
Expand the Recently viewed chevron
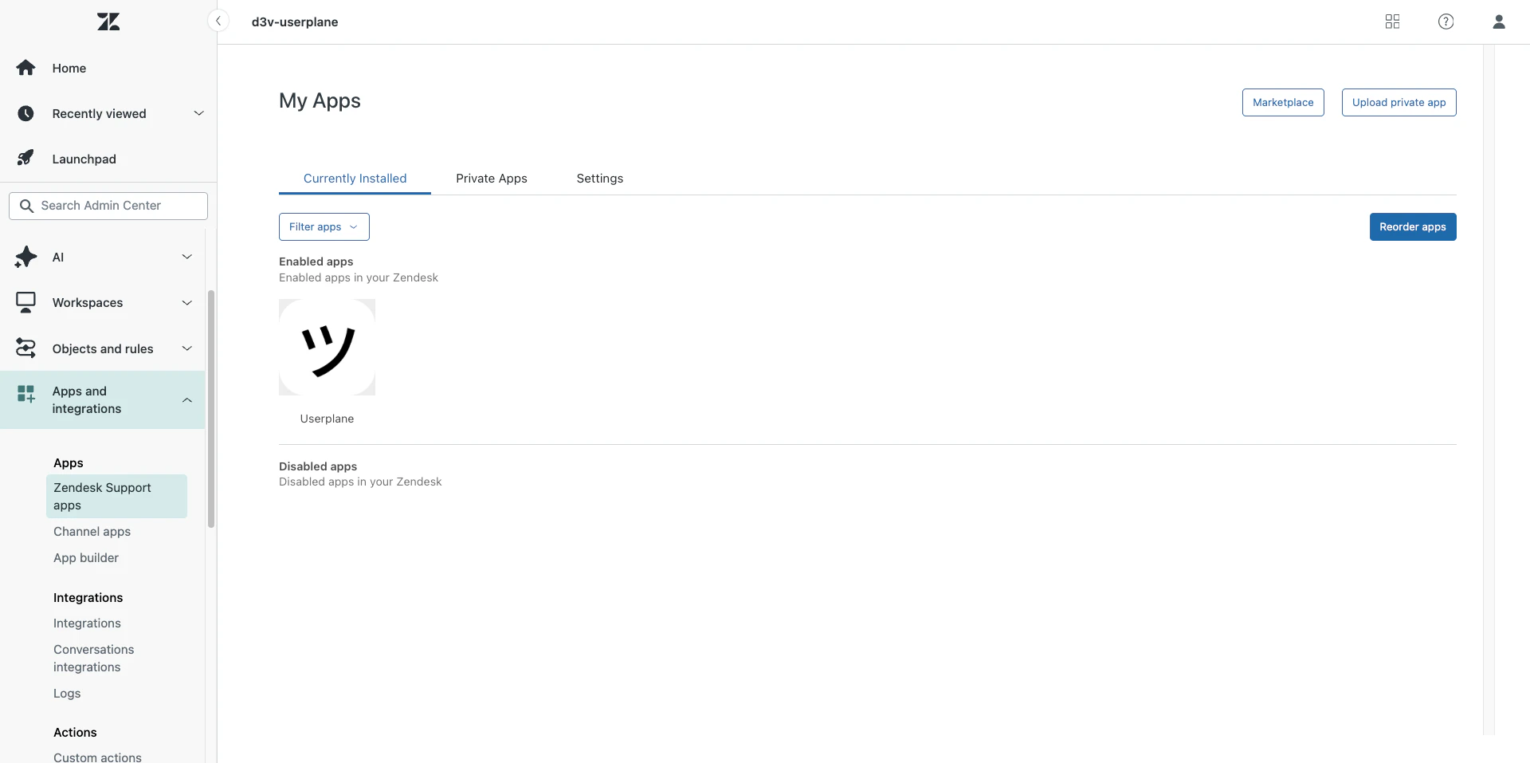tap(198, 113)
